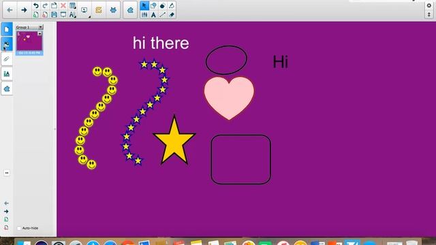This screenshot has width=436, height=245.
Task: Delete the current page from the top toolbar
Action: tap(45, 14)
